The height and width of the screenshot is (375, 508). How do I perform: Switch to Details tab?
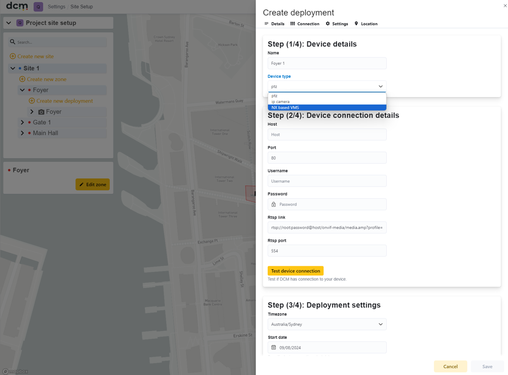coord(274,24)
